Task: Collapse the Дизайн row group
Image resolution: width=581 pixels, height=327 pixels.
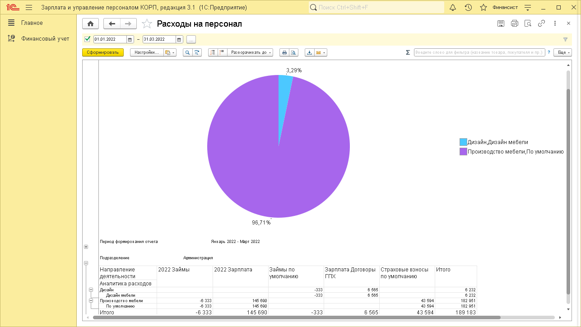Action: pyautogui.click(x=91, y=290)
